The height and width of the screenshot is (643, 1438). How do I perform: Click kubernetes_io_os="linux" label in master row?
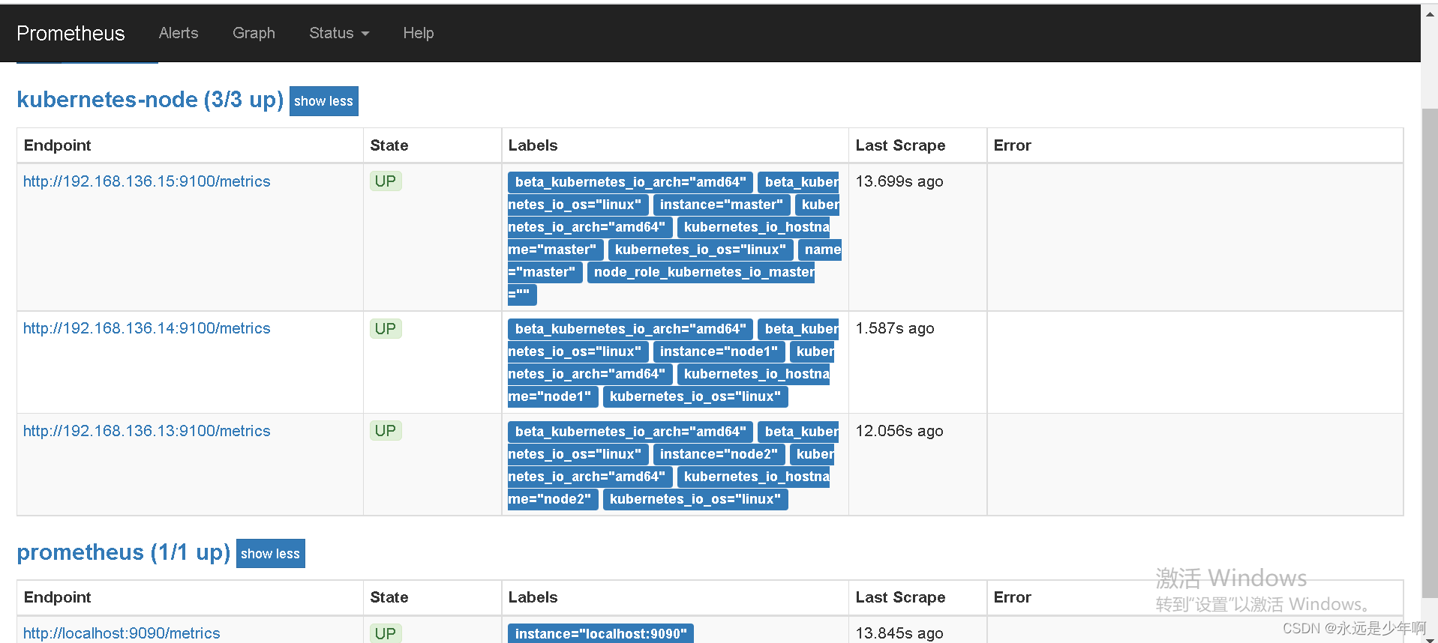(x=701, y=250)
